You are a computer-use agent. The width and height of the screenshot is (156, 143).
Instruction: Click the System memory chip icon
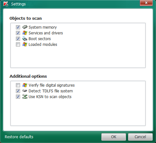(x=25, y=27)
